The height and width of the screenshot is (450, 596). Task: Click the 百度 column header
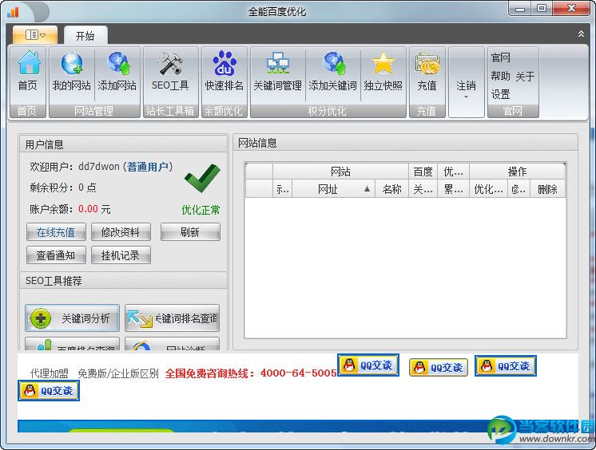tap(423, 172)
